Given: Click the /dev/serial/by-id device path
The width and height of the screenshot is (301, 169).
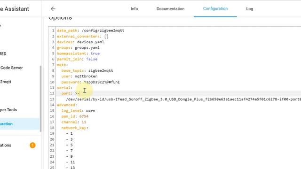Looking at the screenshot, I should tap(183, 99).
